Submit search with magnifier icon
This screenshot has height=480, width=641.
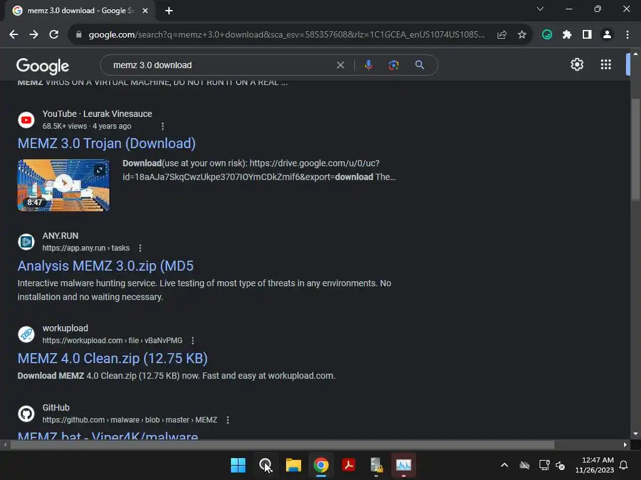[x=419, y=65]
